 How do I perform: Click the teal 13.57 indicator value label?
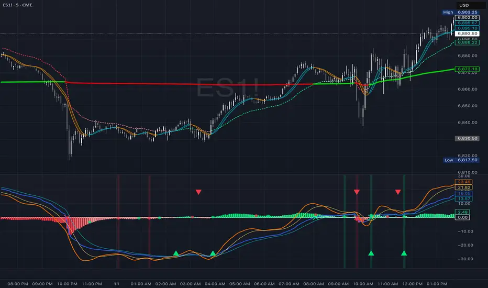pyautogui.click(x=464, y=198)
